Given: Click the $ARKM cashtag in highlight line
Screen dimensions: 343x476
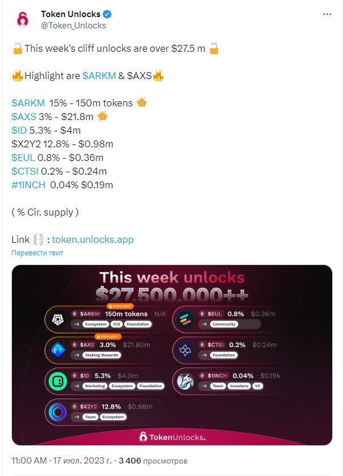Looking at the screenshot, I should (x=99, y=76).
